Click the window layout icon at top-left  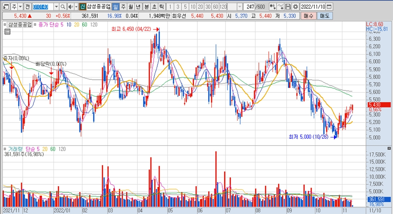click(x=6, y=7)
